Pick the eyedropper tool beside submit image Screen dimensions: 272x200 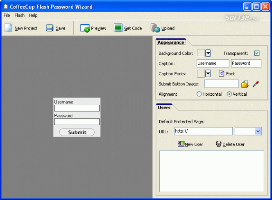(x=256, y=84)
